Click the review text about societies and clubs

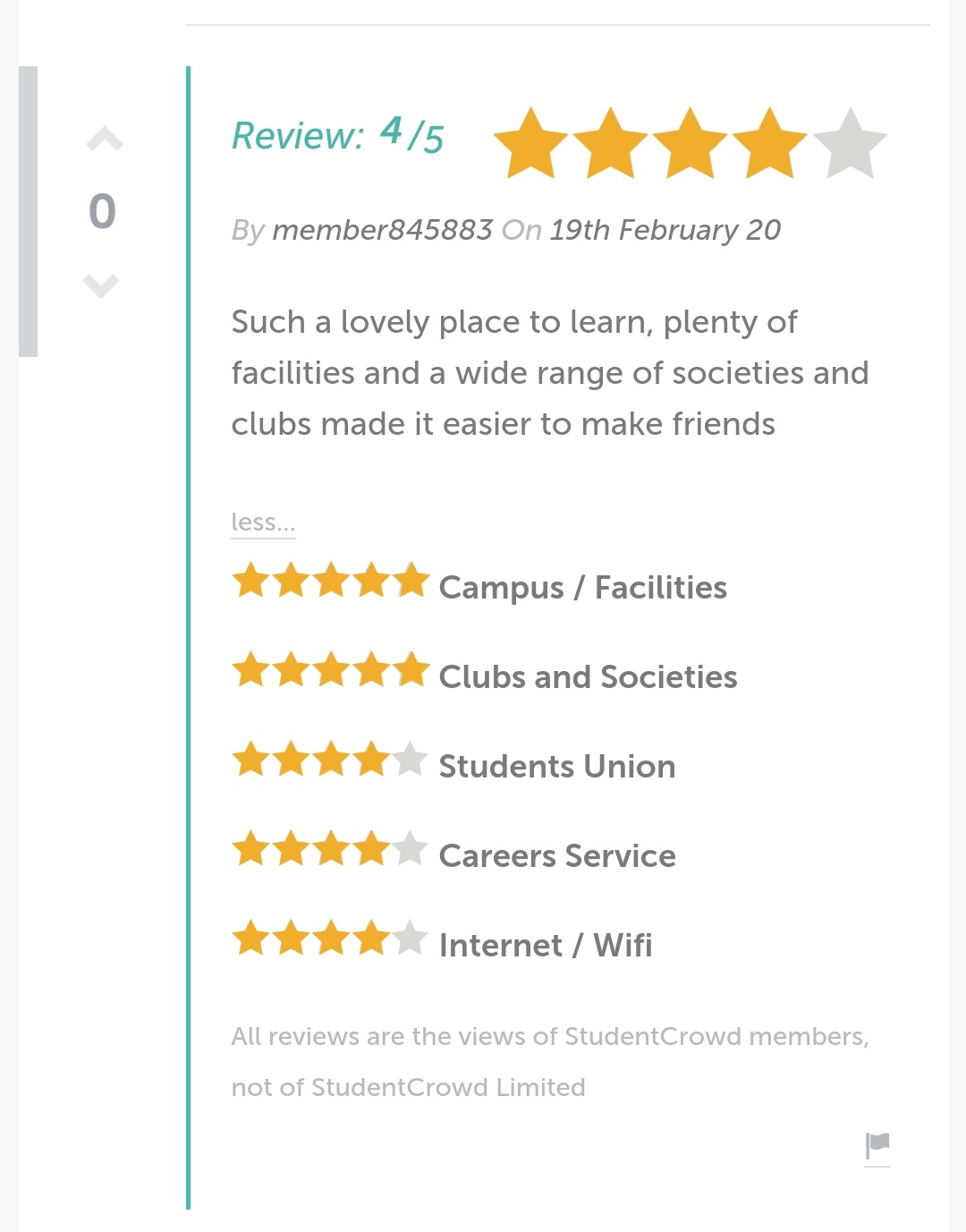tap(549, 373)
